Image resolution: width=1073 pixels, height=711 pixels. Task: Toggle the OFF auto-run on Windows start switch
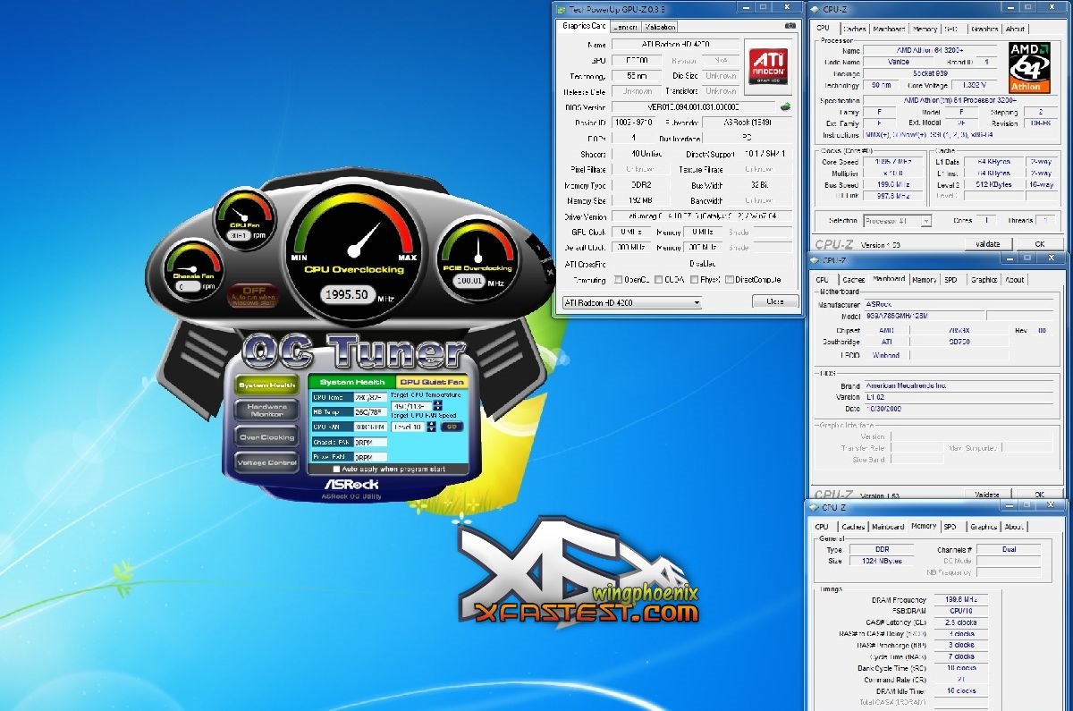point(253,294)
